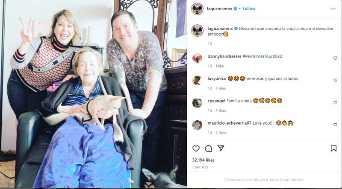Open the #PerrisimasTour2022 hashtag
The image size is (342, 189).
coord(262,56)
